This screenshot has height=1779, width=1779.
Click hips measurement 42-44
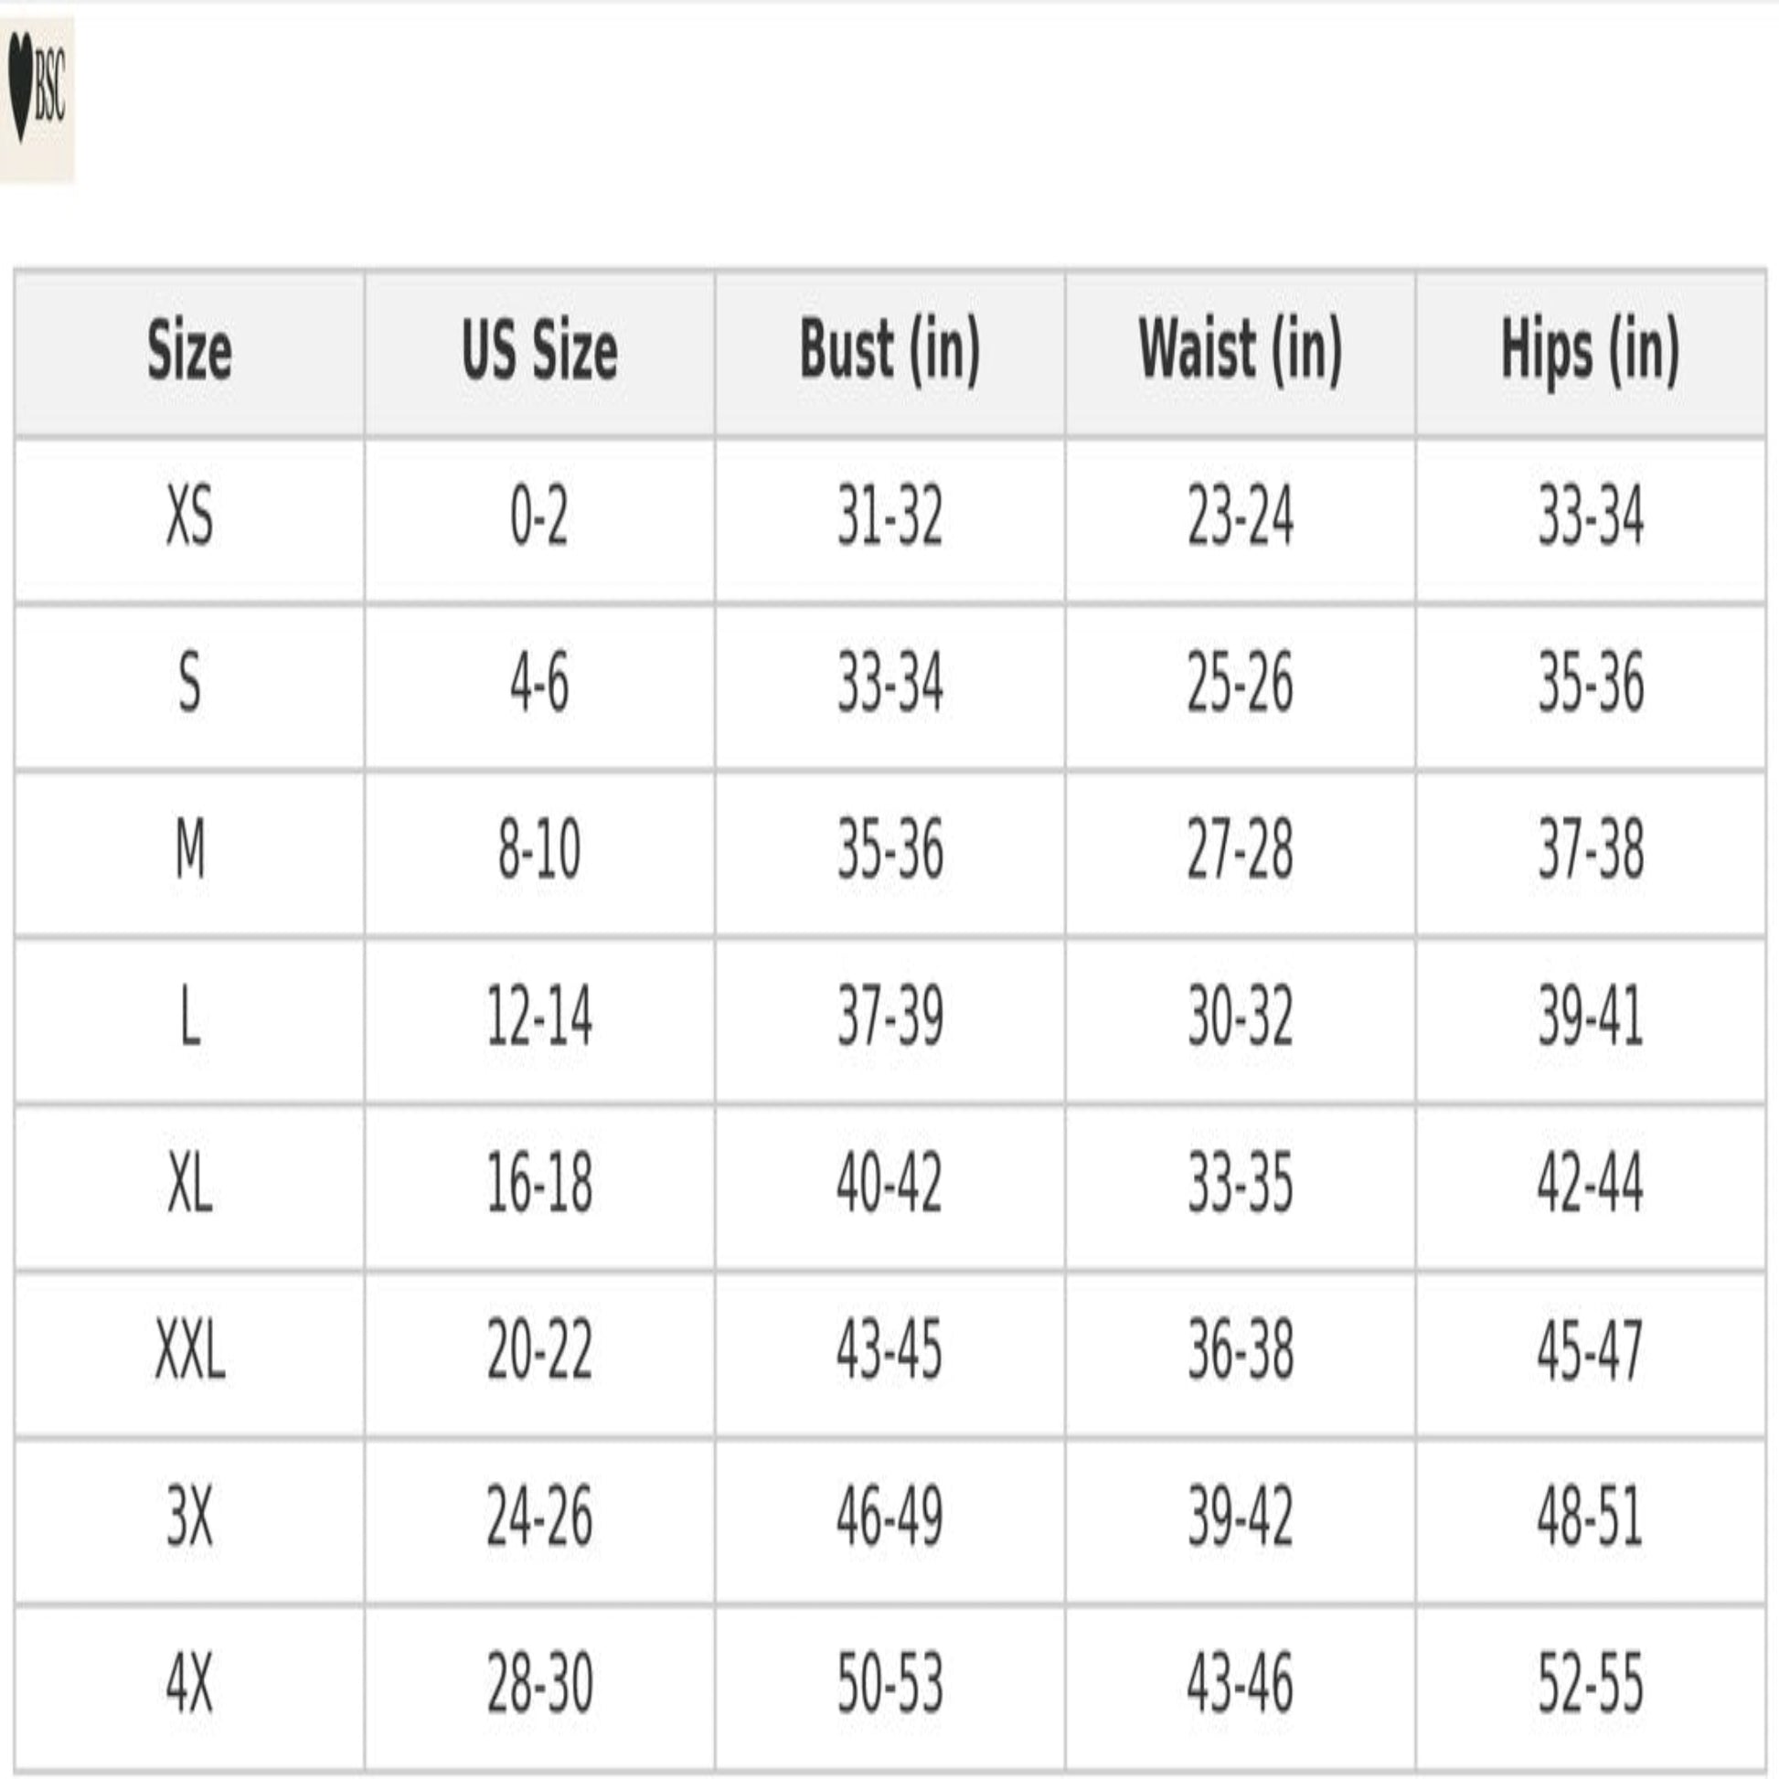click(x=1591, y=1184)
